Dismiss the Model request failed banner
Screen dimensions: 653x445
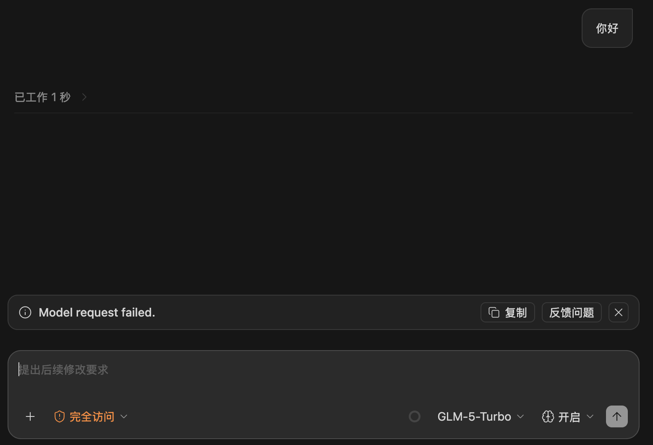(619, 312)
